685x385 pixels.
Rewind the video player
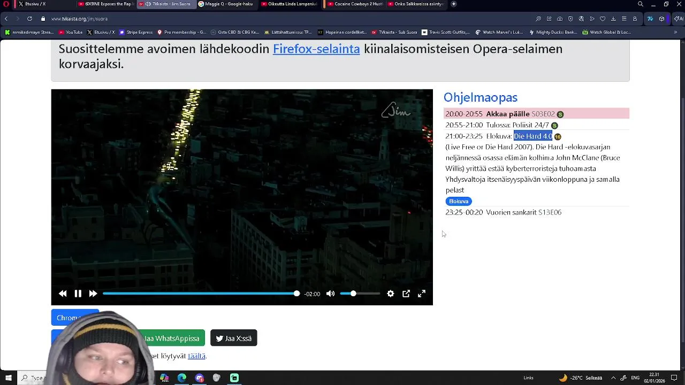coord(63,294)
